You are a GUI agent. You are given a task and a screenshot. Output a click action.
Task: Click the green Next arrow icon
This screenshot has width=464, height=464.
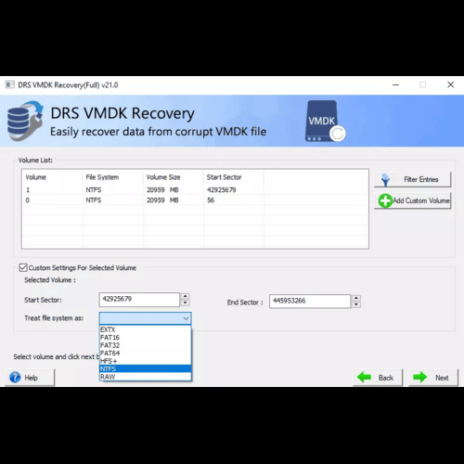tap(419, 377)
